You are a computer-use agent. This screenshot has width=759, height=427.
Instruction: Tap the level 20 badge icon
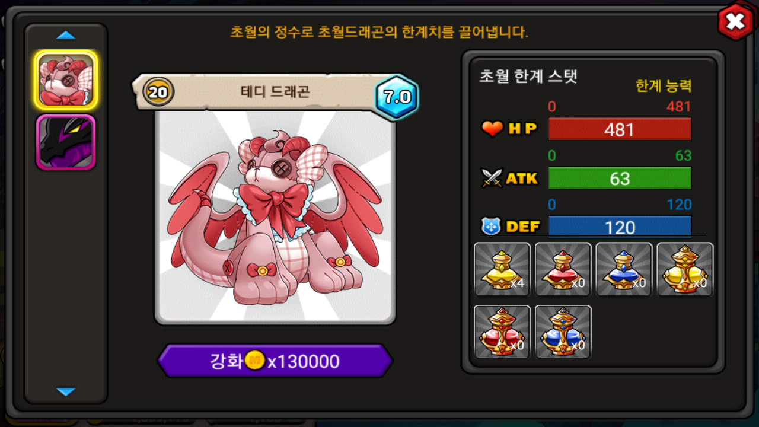(x=158, y=92)
